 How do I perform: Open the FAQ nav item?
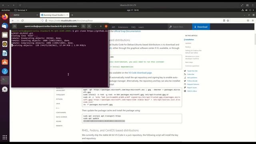click(133, 27)
